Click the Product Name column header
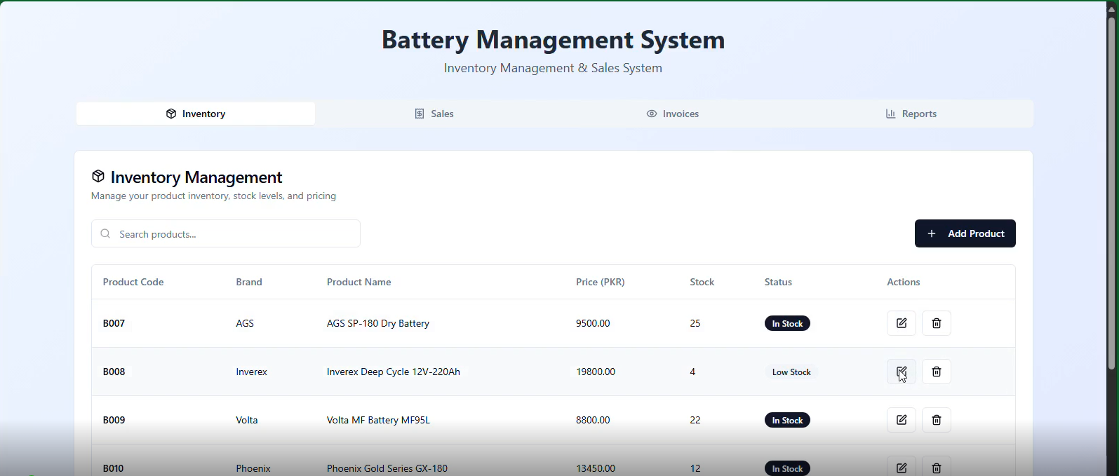Screen dimensions: 1119x476 tap(359, 282)
